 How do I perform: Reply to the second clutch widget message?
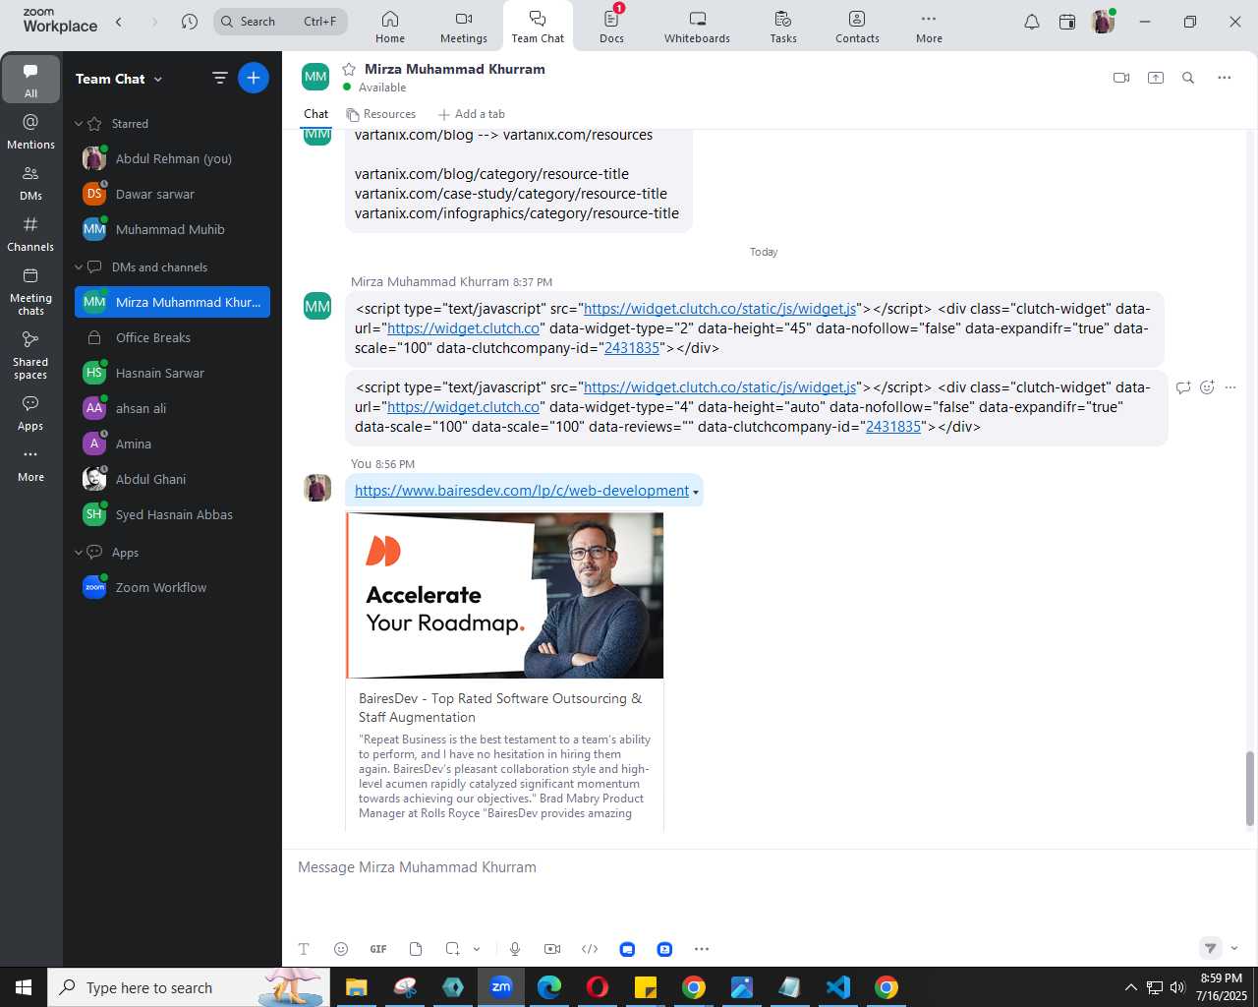1183,387
